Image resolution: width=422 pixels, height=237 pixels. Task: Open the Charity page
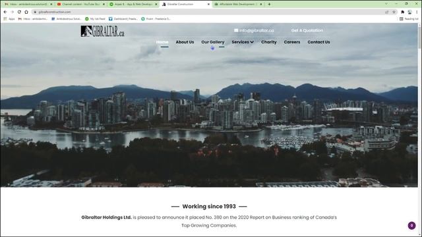[x=268, y=42]
